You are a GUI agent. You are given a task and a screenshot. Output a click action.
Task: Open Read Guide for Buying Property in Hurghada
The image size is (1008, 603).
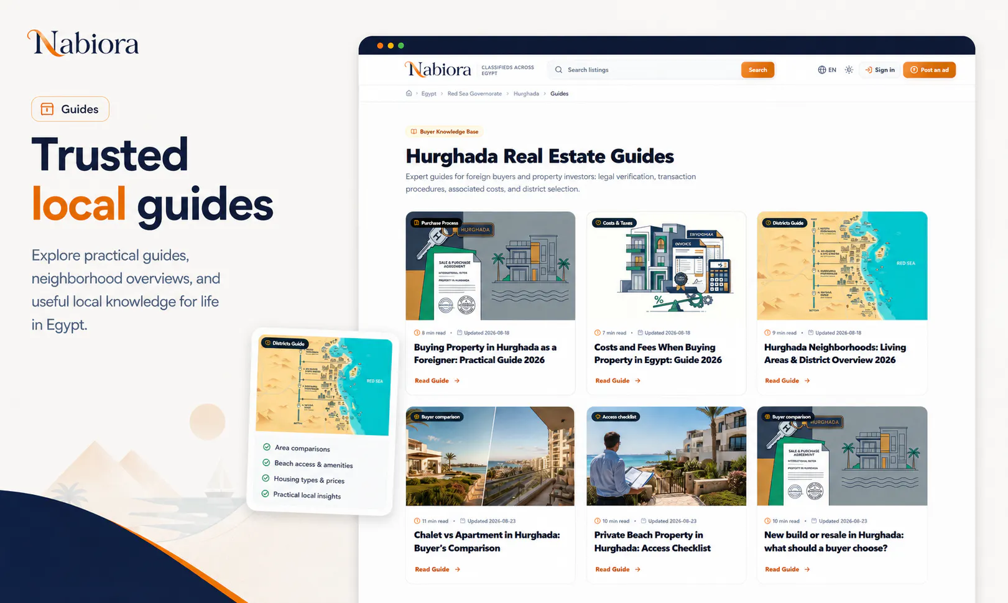437,380
